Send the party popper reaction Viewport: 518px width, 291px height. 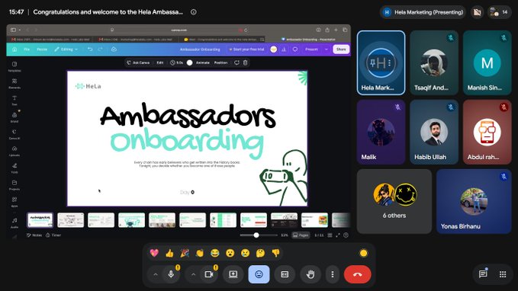tap(185, 253)
